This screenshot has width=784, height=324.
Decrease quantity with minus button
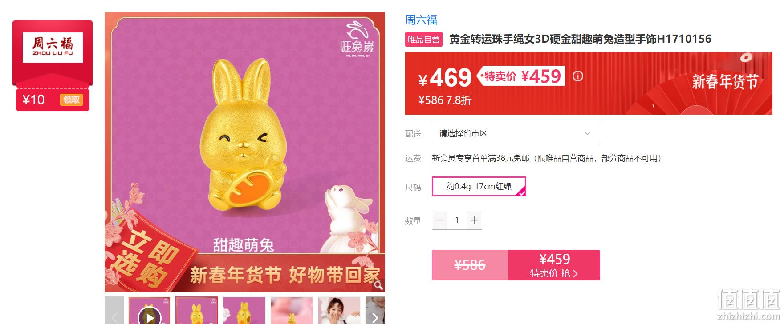(439, 220)
